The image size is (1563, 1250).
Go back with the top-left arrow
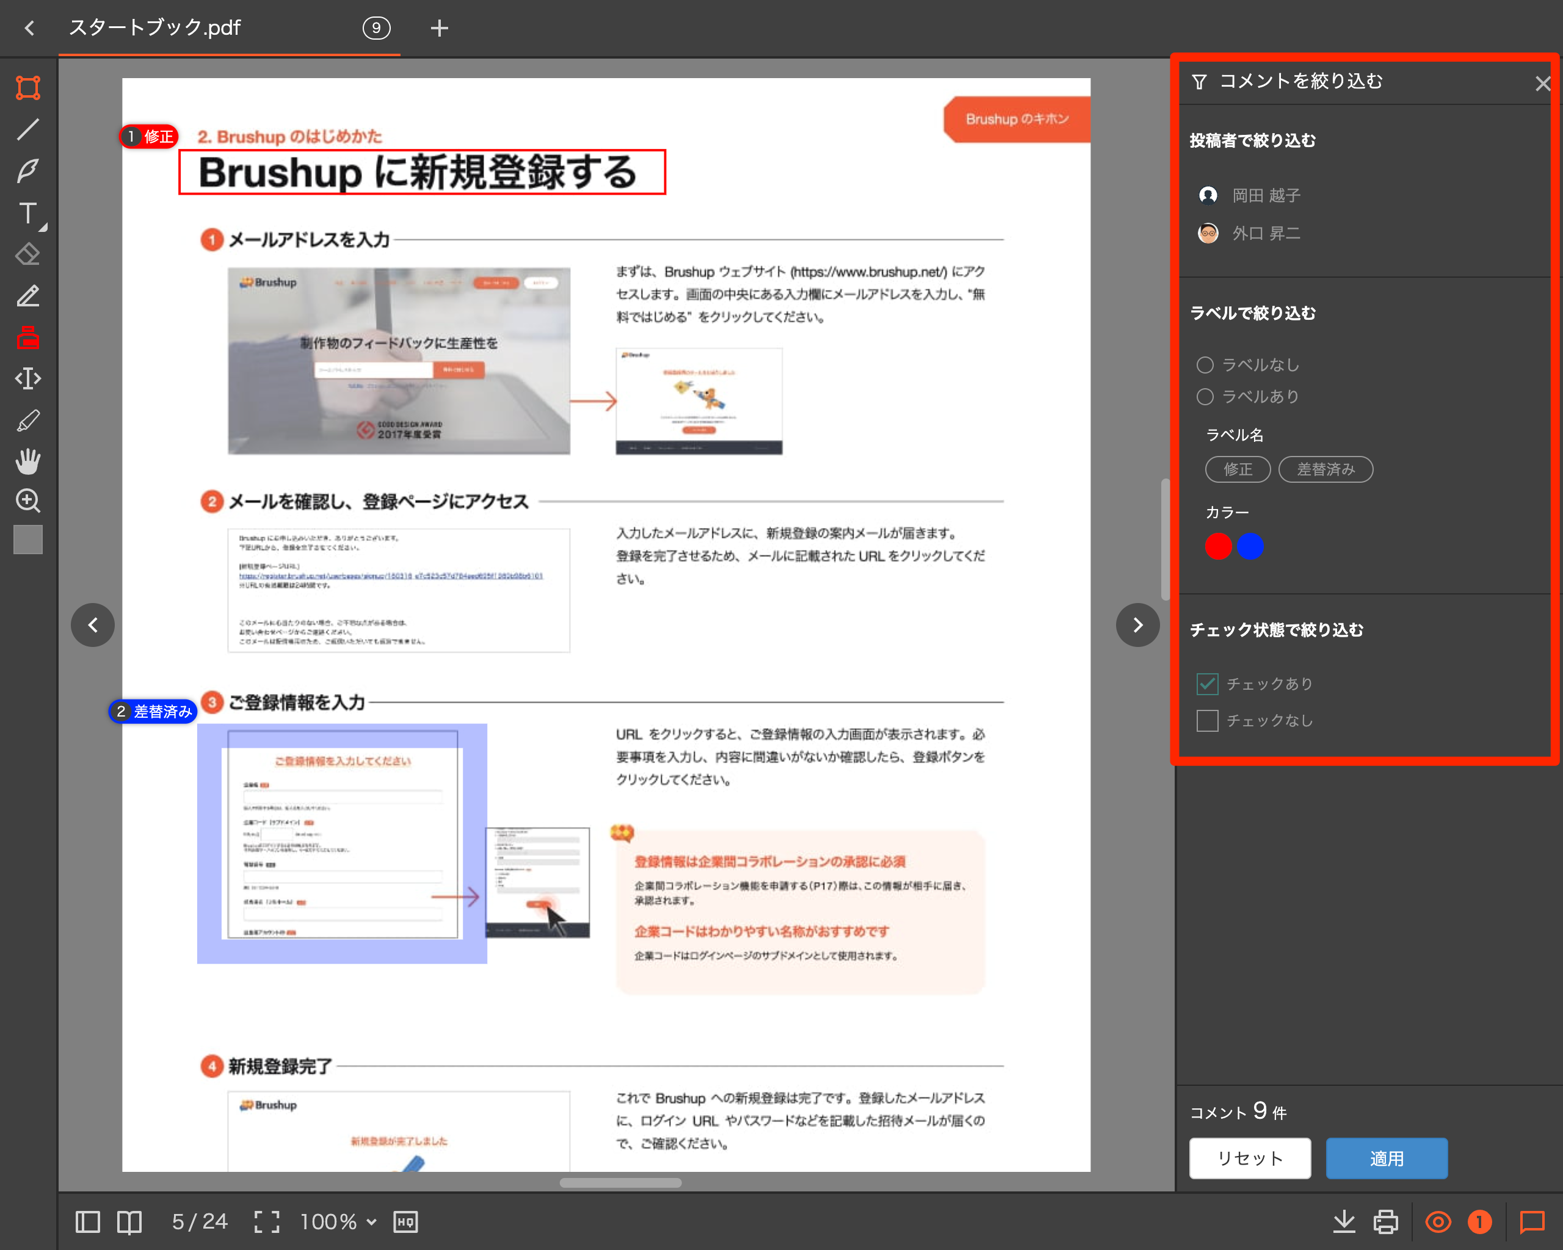click(x=30, y=28)
